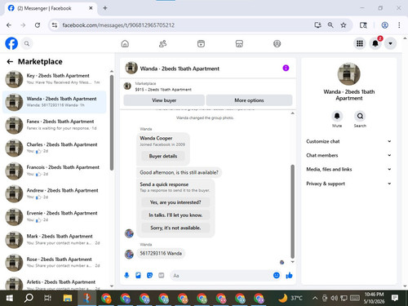Open the notifications bell with badge
Viewport: 408px width, 306px height.
pyautogui.click(x=375, y=43)
